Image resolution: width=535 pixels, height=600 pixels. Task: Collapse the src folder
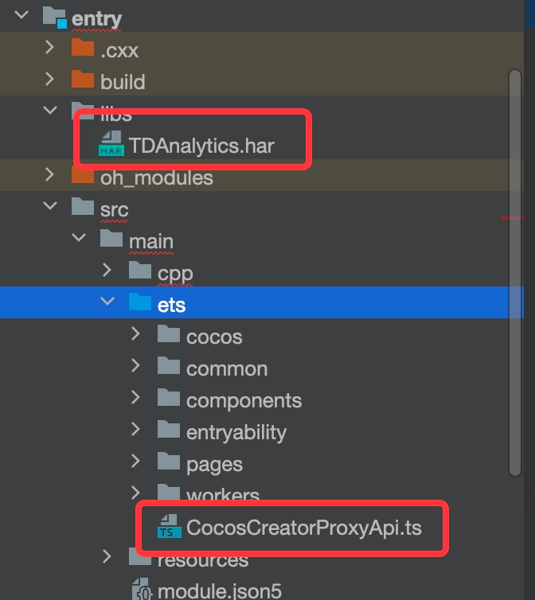[x=50, y=205]
